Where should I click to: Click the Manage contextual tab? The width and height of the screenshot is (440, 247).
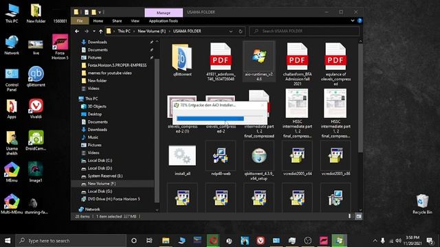(x=164, y=12)
